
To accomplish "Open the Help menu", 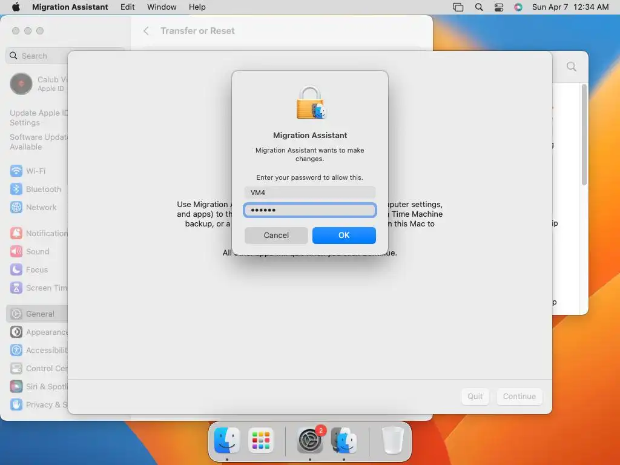I will click(197, 7).
